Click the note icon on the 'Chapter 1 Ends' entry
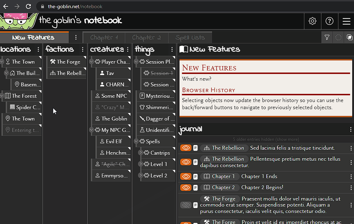354x224 pixels. click(195, 176)
